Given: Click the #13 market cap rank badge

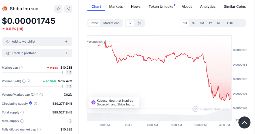Looking at the screenshot, I should [x=69, y=73].
